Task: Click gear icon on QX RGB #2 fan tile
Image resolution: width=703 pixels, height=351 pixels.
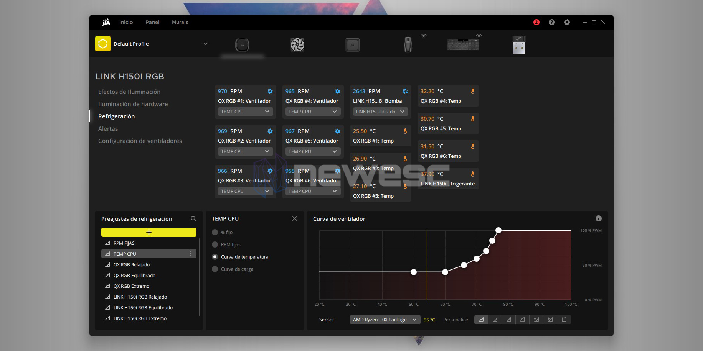Action: click(x=270, y=131)
